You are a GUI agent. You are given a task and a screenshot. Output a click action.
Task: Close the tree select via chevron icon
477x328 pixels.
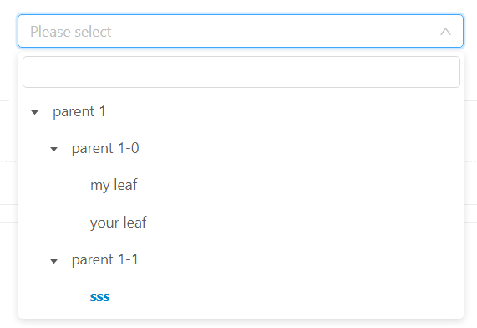coord(445,32)
